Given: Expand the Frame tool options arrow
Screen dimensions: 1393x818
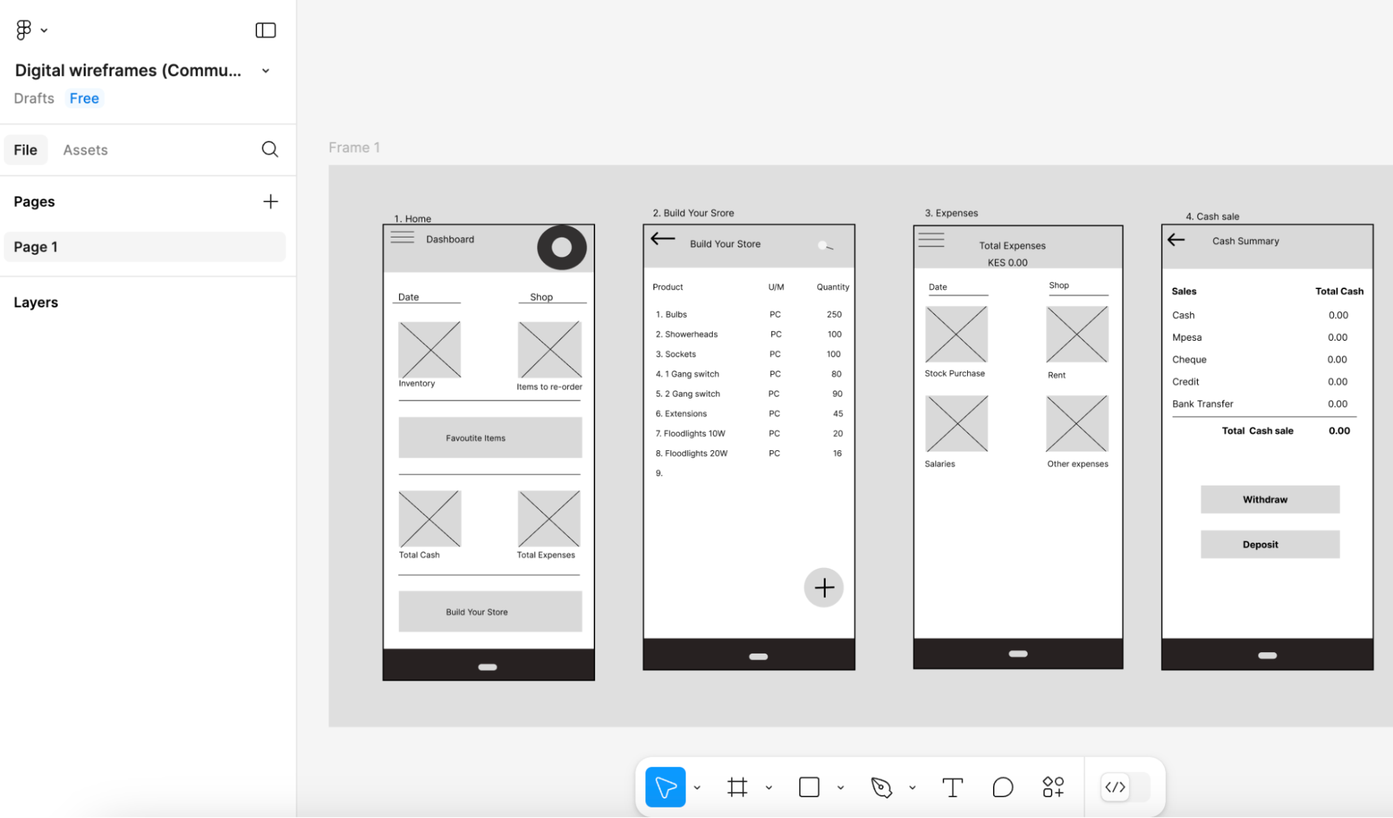Looking at the screenshot, I should click(769, 788).
